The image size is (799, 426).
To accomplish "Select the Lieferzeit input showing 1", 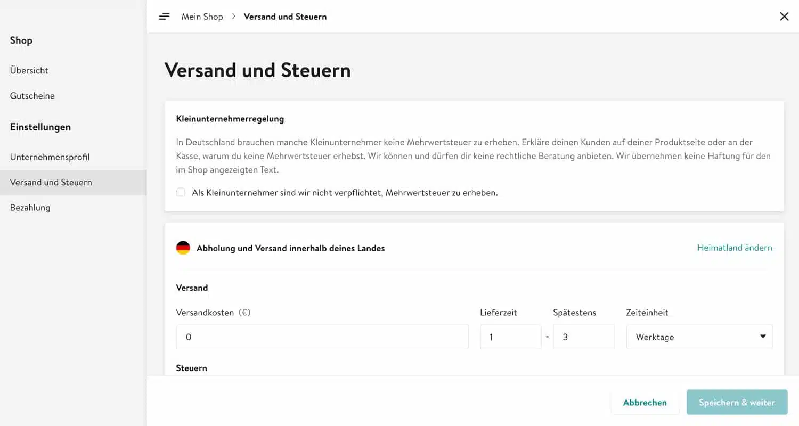I will point(510,337).
